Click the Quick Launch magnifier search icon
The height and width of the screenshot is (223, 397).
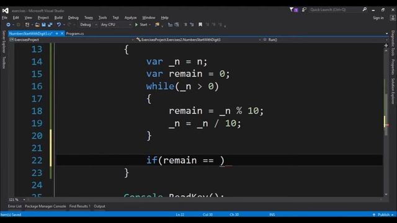pyautogui.click(x=365, y=10)
